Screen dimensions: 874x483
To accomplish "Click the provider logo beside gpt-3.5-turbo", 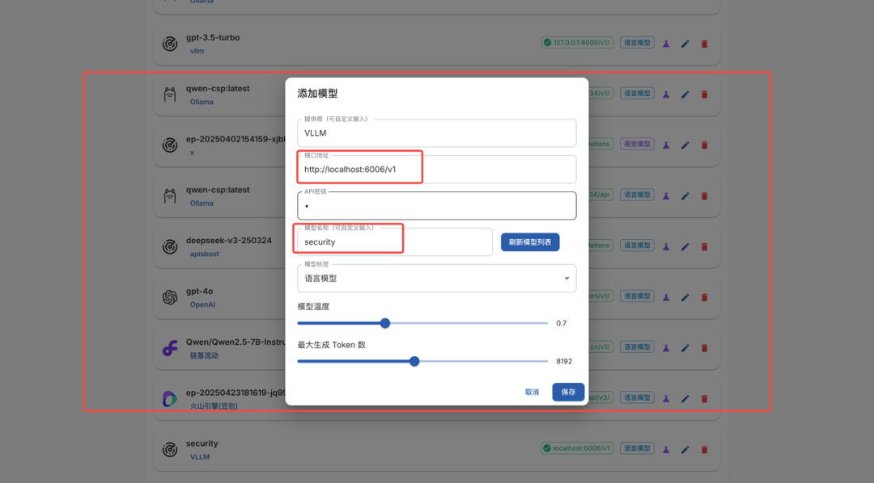I will coord(170,44).
